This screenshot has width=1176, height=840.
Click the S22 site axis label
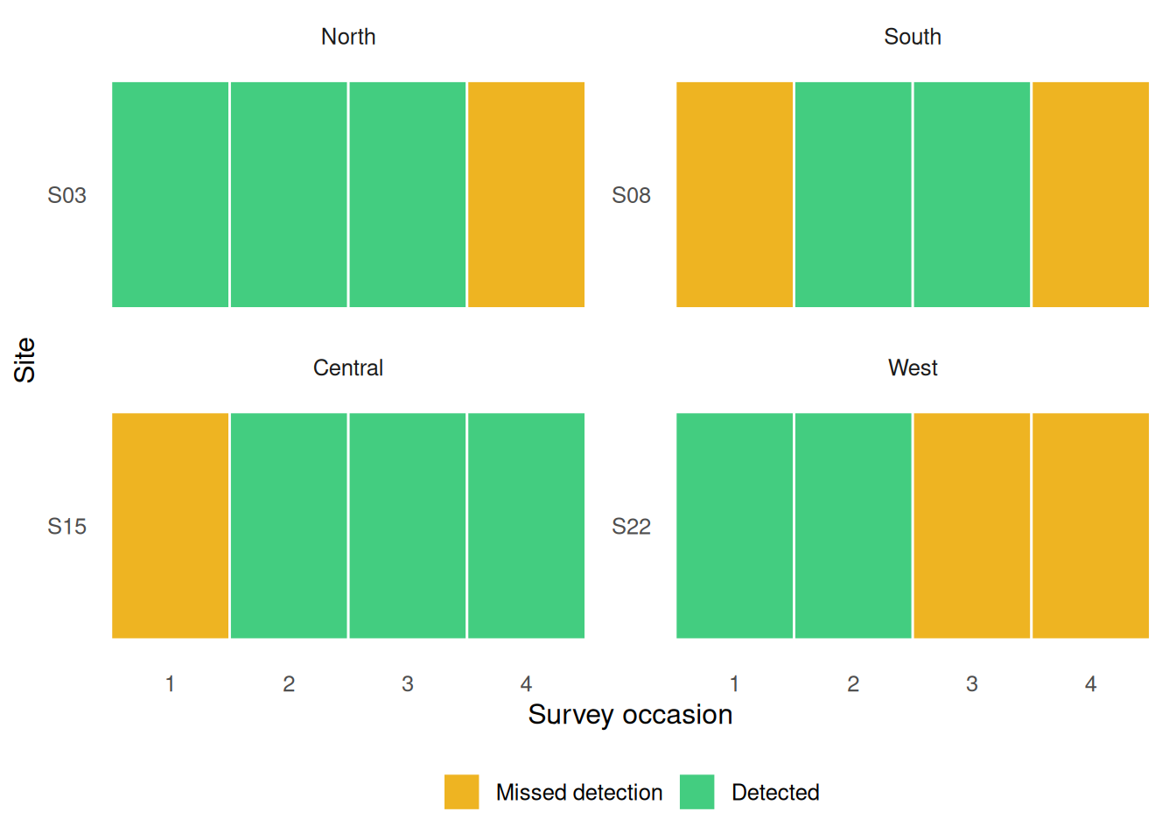point(631,526)
